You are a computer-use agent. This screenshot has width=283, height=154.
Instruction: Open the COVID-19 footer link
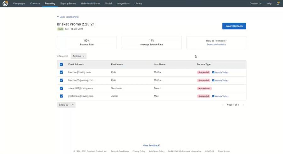[209, 151]
